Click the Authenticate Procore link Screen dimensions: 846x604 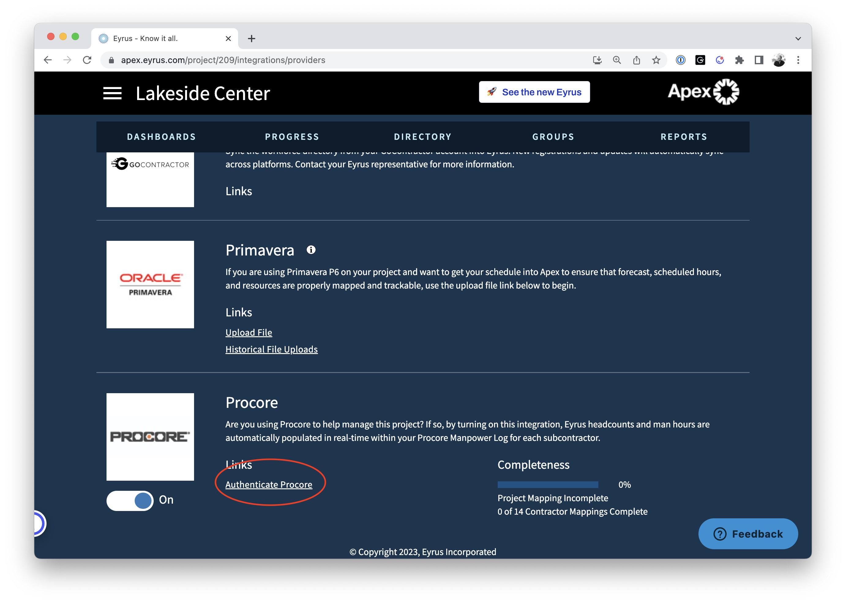(x=269, y=485)
